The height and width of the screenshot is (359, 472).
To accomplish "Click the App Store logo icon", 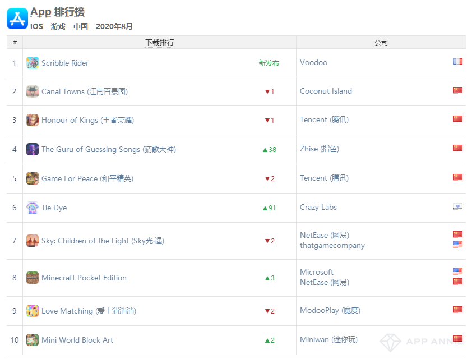I will pos(17,19).
